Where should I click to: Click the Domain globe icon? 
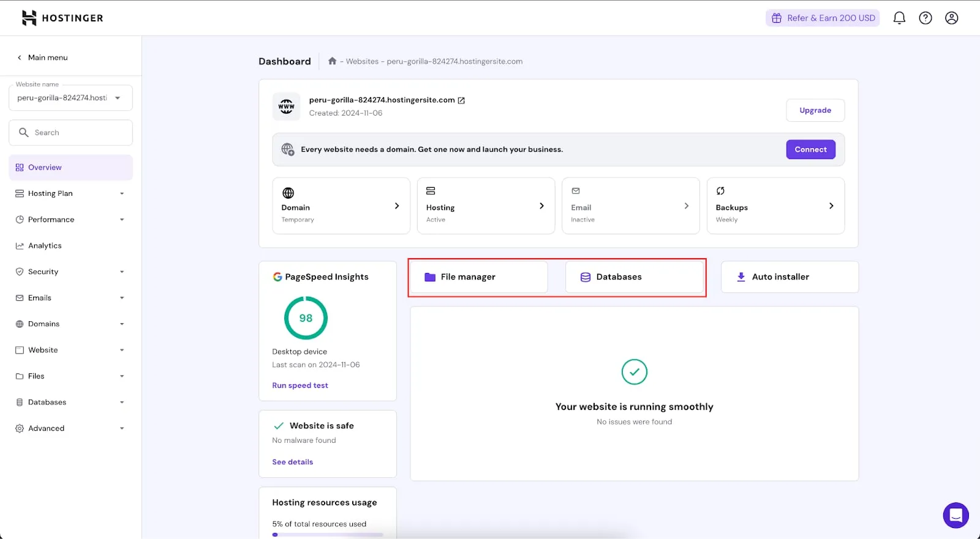pyautogui.click(x=288, y=193)
